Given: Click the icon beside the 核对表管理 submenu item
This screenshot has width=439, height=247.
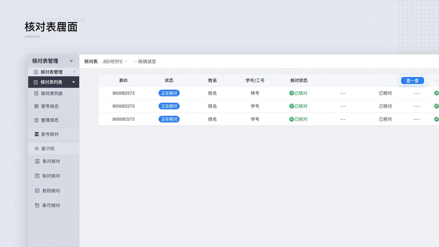Looking at the screenshot, I should (x=36, y=72).
